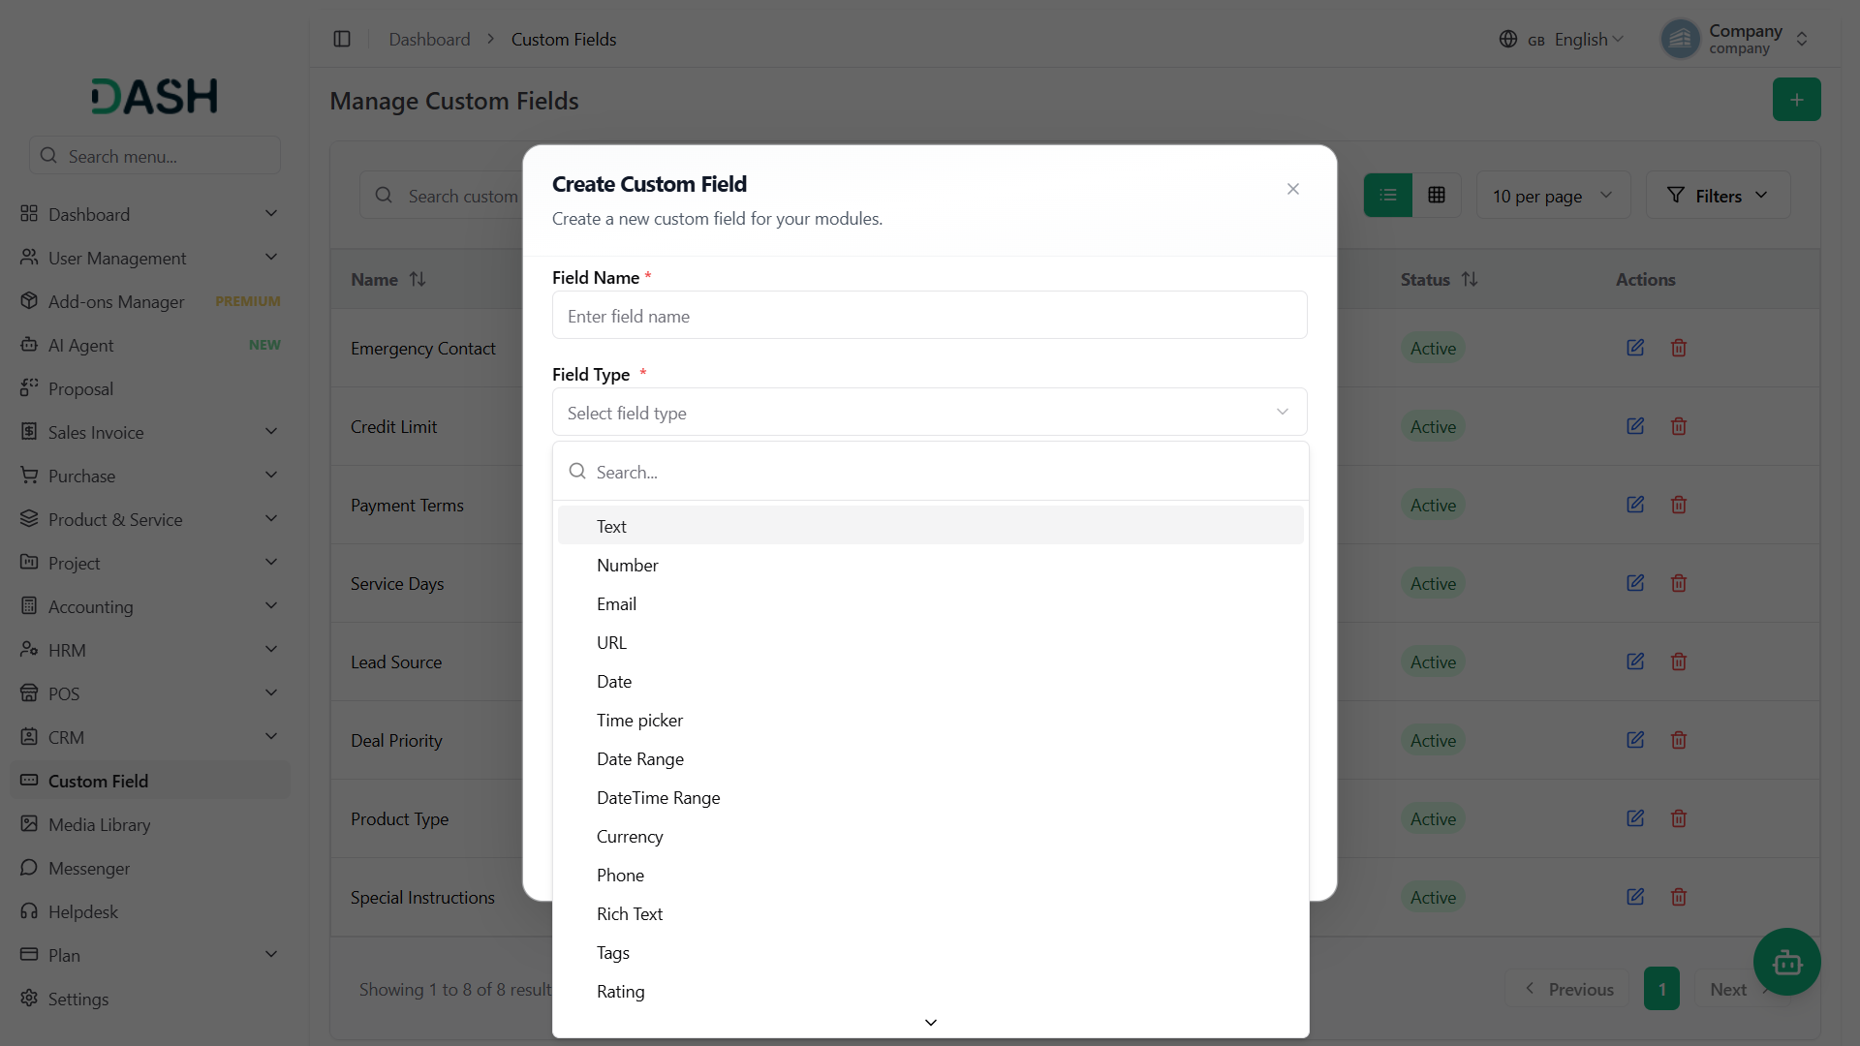This screenshot has height=1046, width=1860.
Task: Close the Create Custom Field dialog
Action: coord(1292,189)
